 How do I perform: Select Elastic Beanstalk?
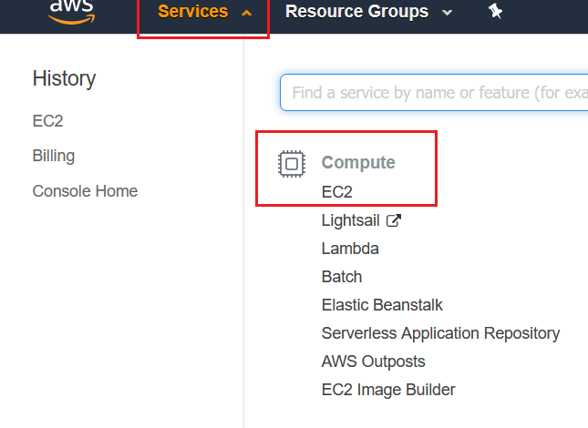click(382, 305)
